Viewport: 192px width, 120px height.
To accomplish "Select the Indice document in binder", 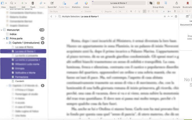I will click(x=13, y=34).
